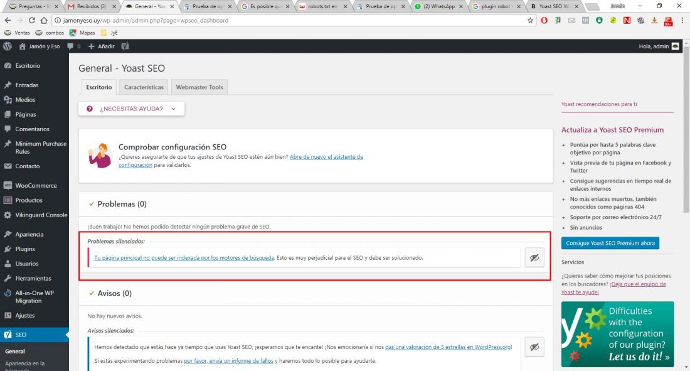This screenshot has width=690, height=371.
Task: Open Ventas bookmark in bookmarks bar
Action: pos(17,33)
